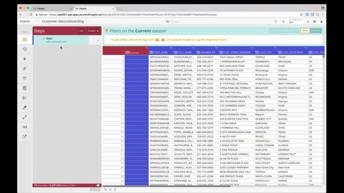This screenshot has height=193, width=344.
Task: Click the CUST_CITY column type icon
Action: pyautogui.click(x=257, y=53)
